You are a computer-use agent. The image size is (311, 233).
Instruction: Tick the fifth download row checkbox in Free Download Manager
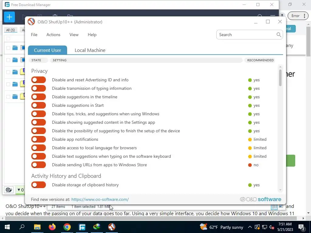click(8, 97)
